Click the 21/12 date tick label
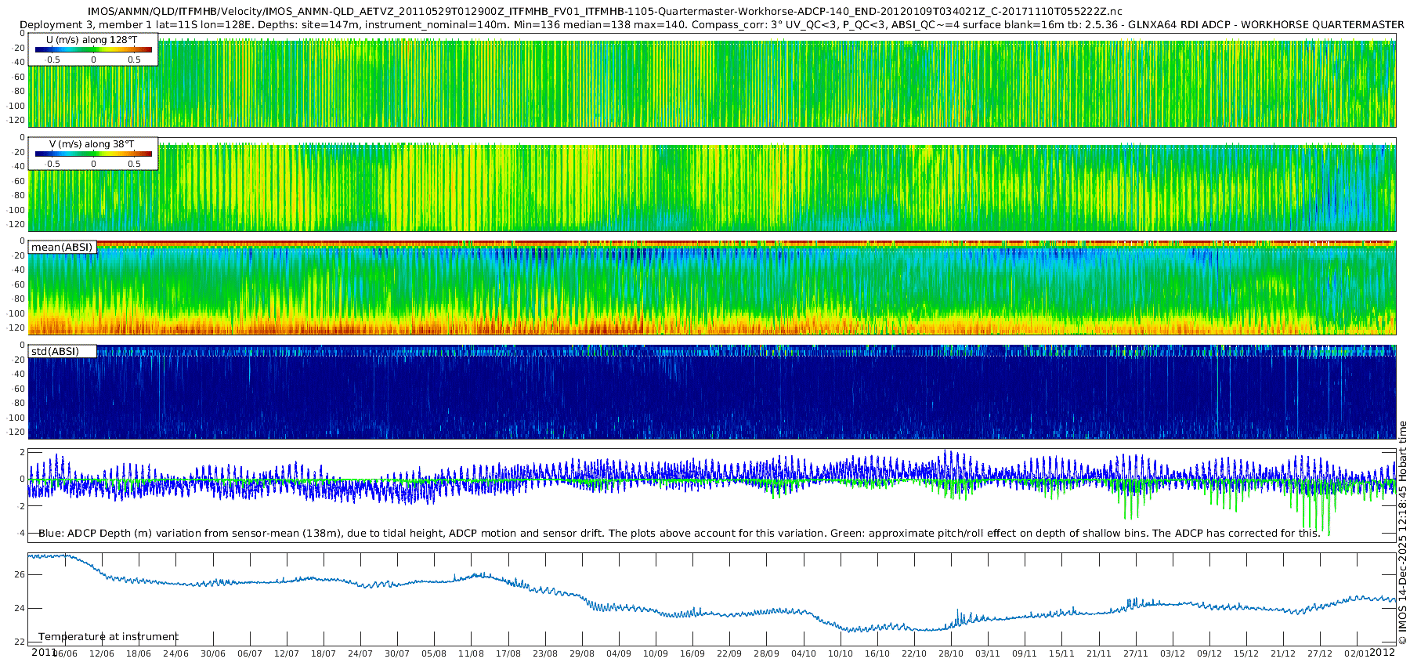This screenshot has height=666, width=1410. coord(1283,653)
